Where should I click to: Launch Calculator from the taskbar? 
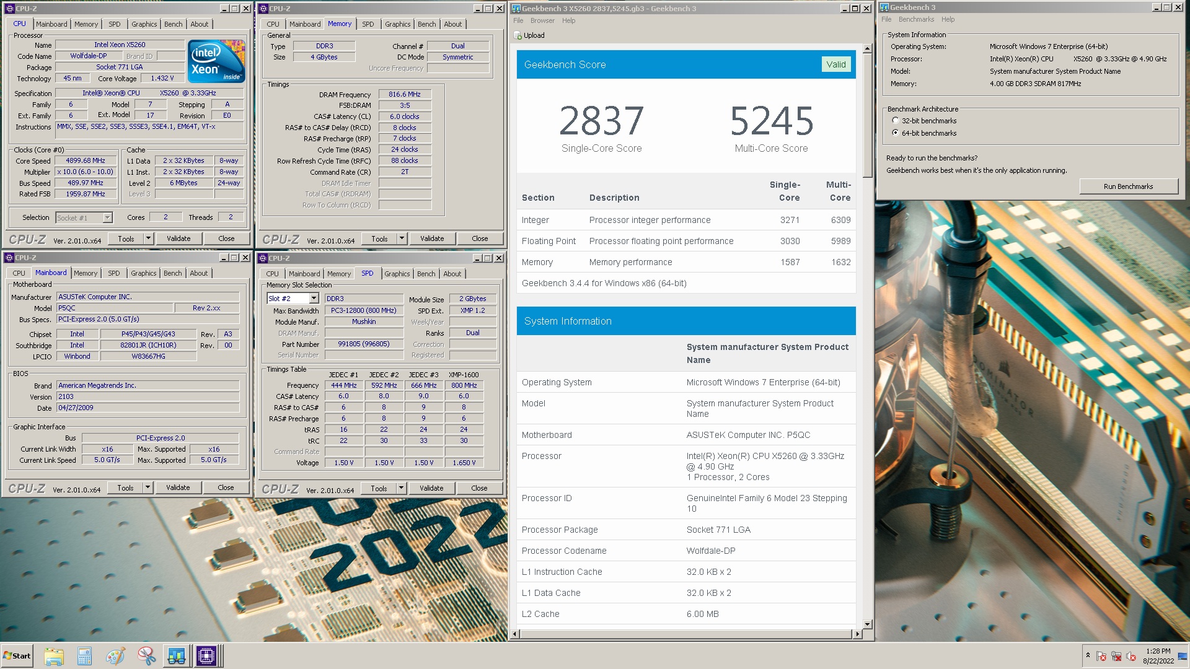click(x=84, y=656)
